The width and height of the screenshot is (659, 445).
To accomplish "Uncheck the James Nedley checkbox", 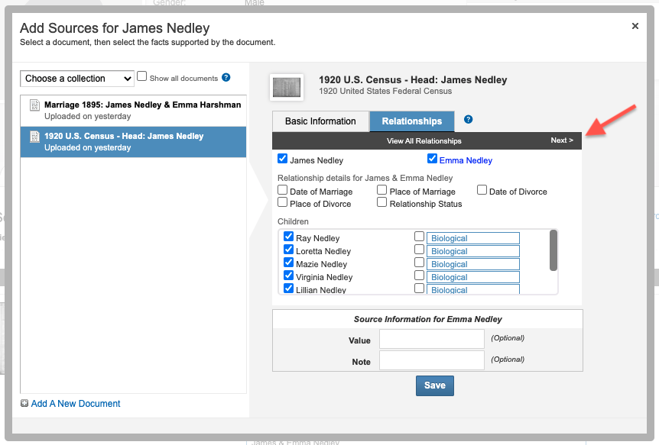I will coord(282,160).
